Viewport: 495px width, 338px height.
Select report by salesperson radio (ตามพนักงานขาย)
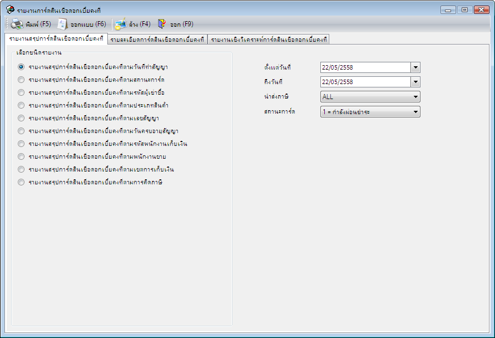tap(21, 156)
